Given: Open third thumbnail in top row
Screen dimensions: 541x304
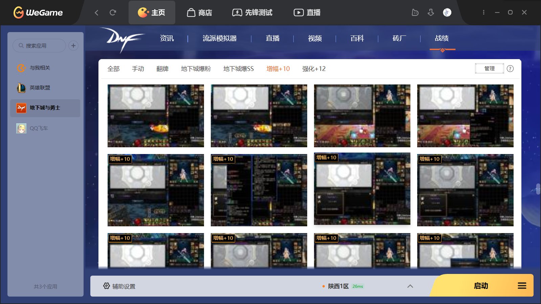Looking at the screenshot, I should 362,116.
